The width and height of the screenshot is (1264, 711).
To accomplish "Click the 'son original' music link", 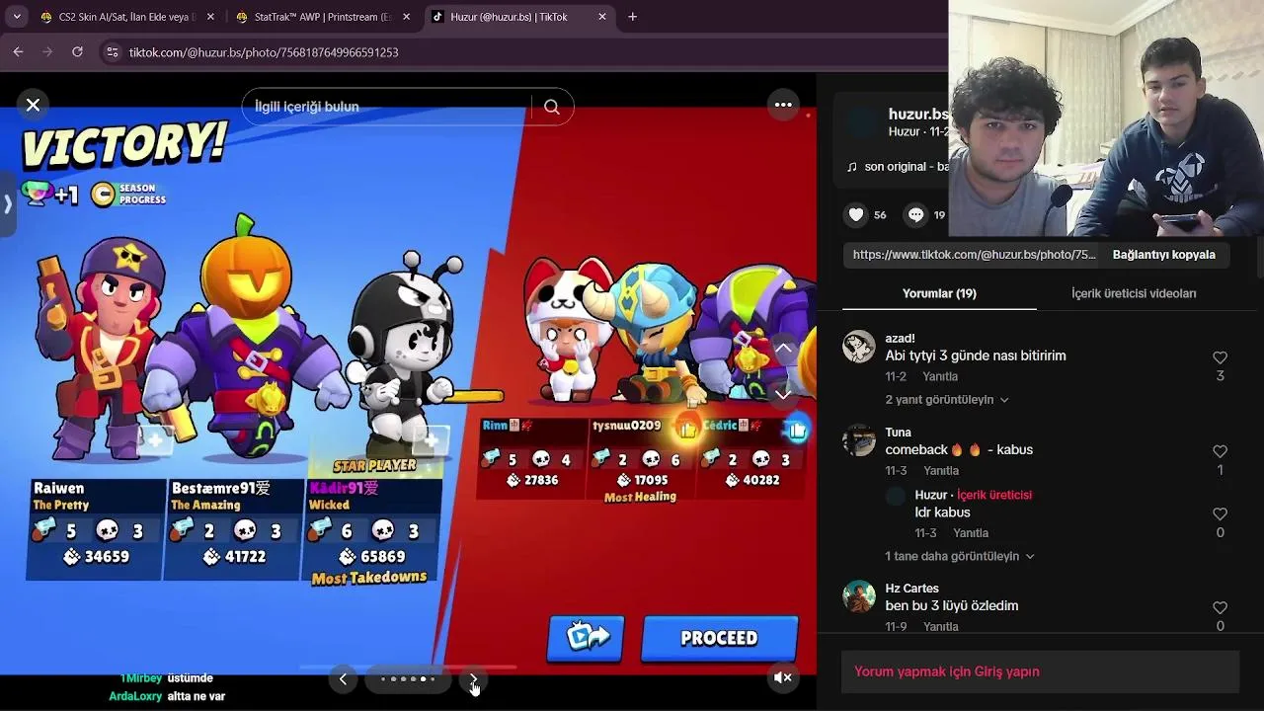I will click(906, 167).
